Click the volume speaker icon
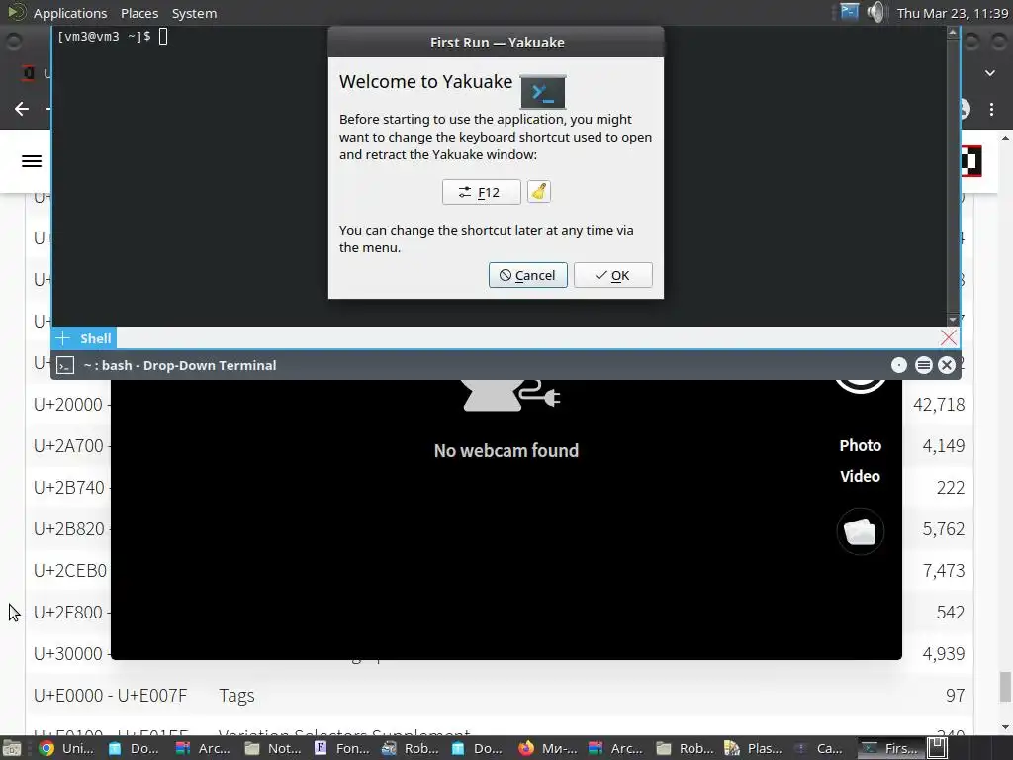 point(876,12)
